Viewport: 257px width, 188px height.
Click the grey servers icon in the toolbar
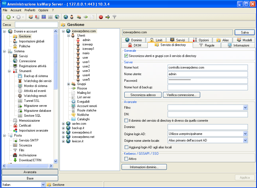pyautogui.click(x=50, y=17)
